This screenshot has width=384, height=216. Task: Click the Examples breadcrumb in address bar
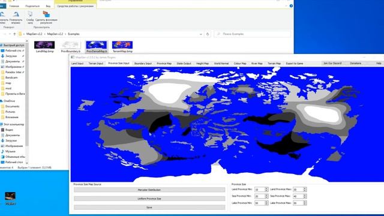coord(73,34)
